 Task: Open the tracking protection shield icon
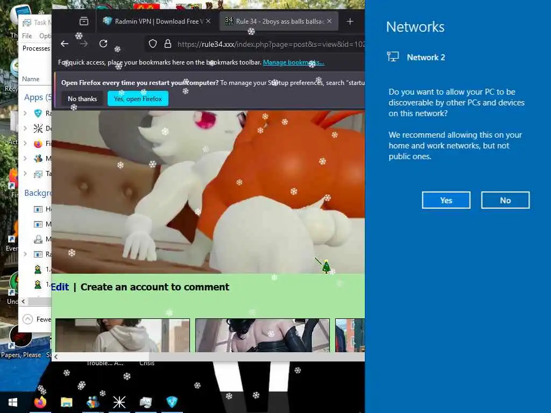point(152,44)
